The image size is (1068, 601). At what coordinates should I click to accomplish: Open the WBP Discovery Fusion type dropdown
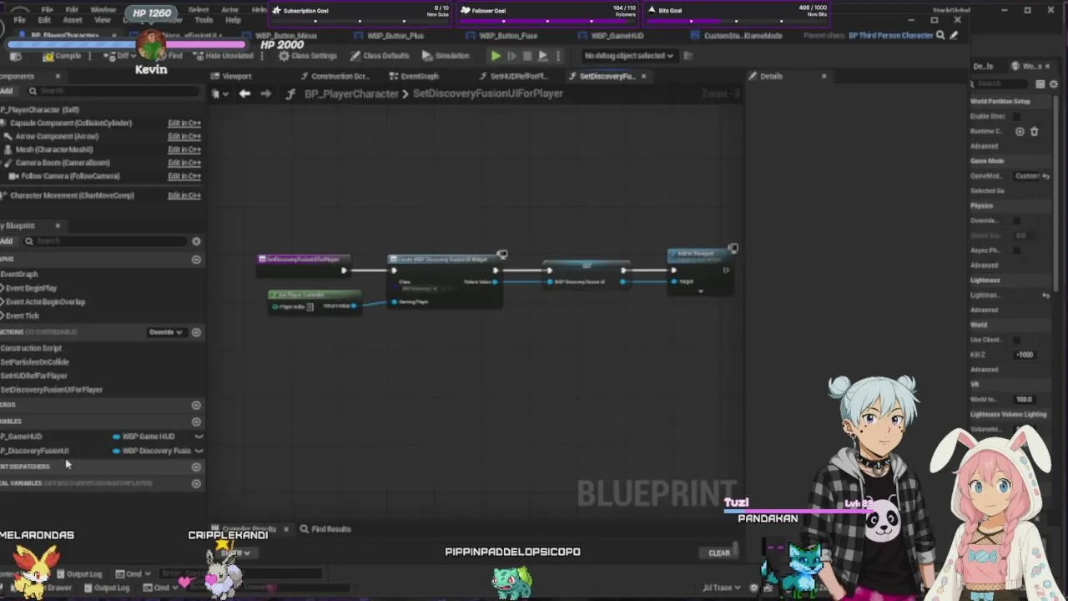tap(154, 451)
